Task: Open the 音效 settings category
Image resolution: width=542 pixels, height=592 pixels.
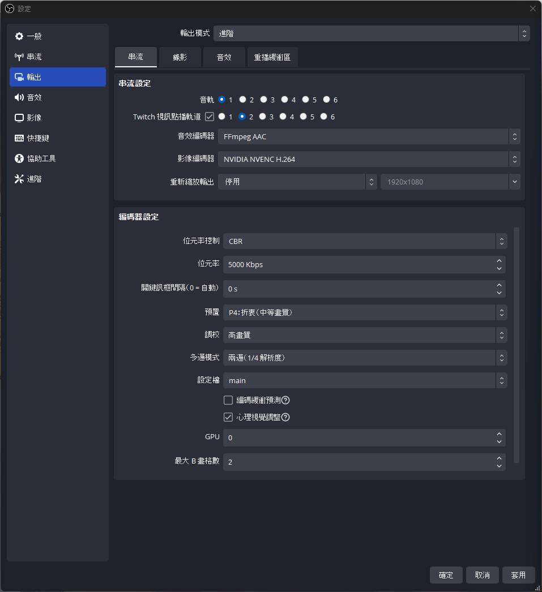Action: pos(34,97)
